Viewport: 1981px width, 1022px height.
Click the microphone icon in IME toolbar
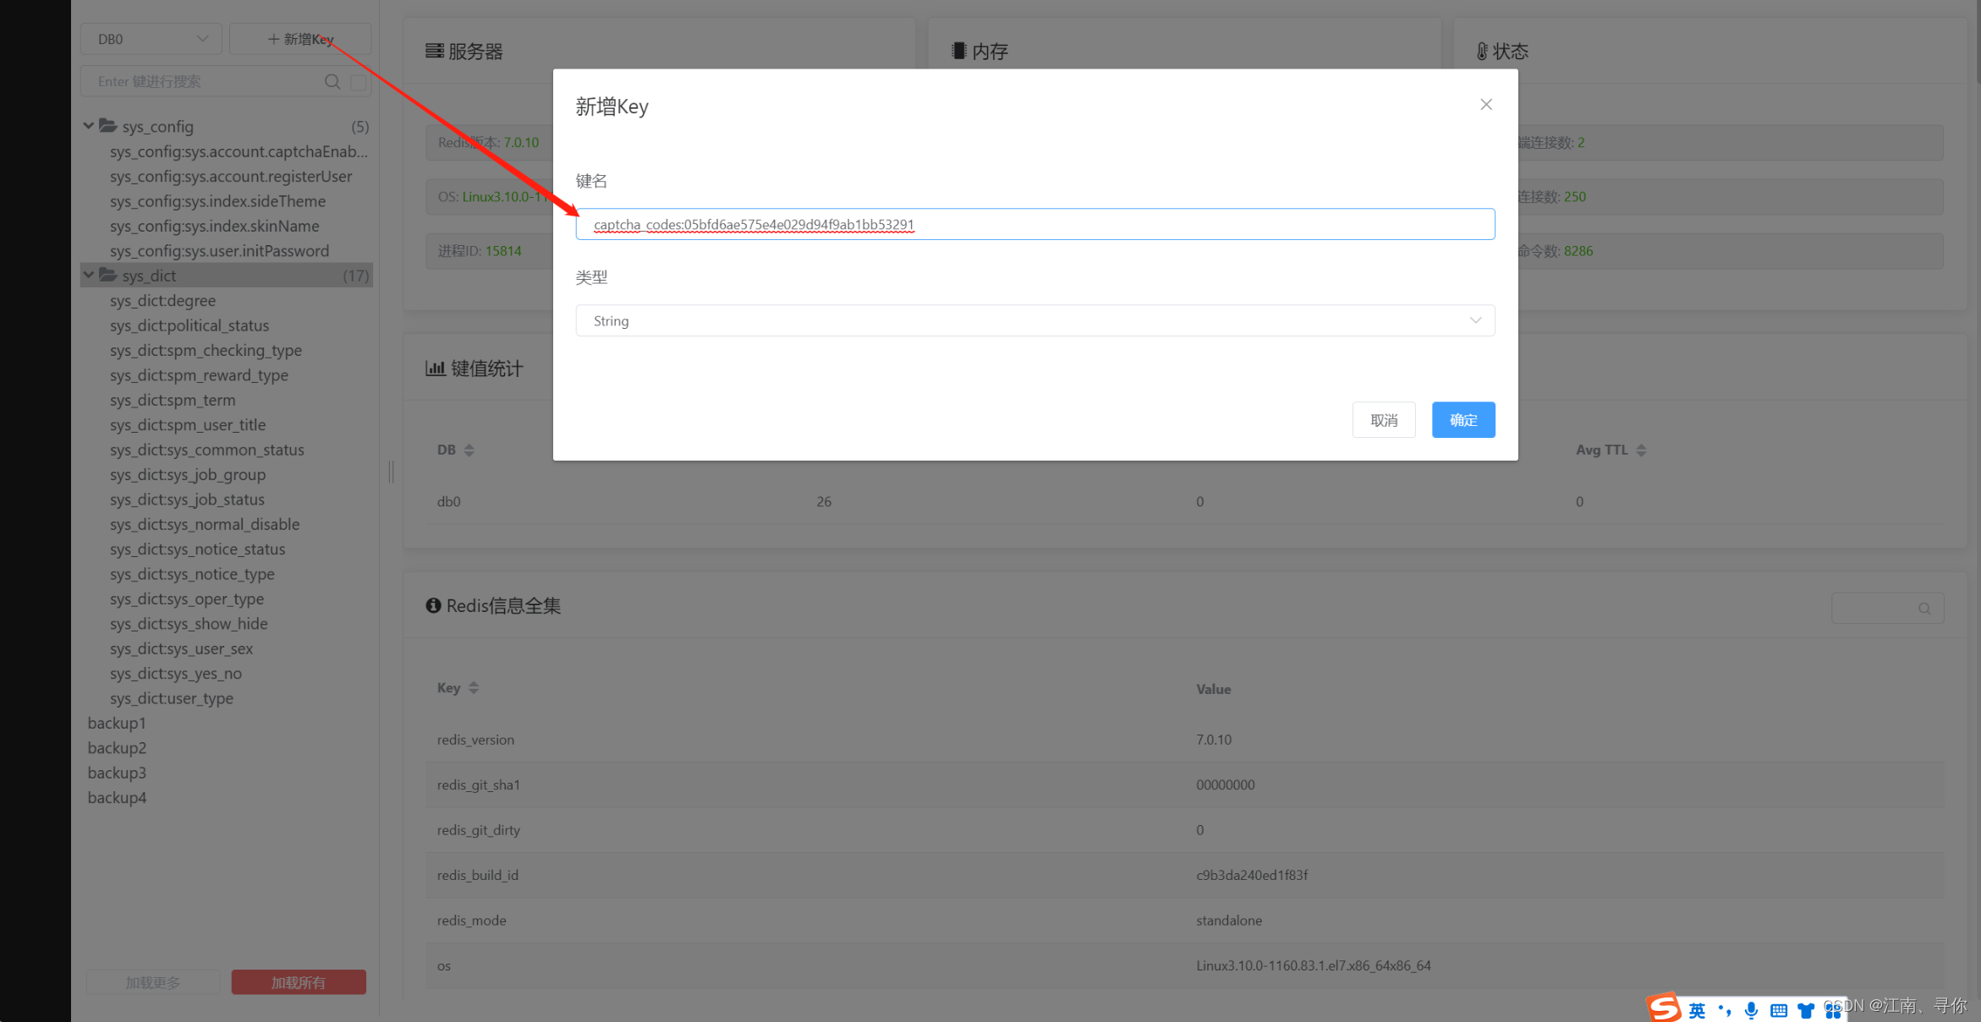(1751, 1010)
